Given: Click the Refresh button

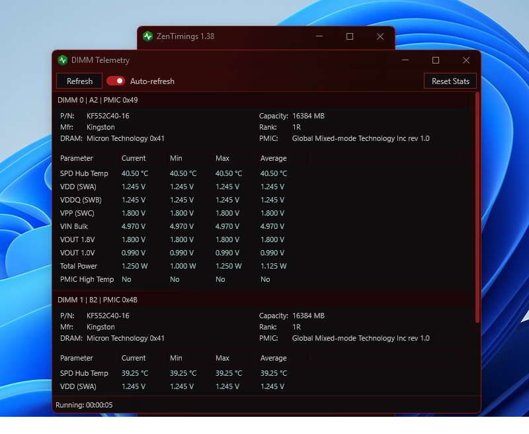Looking at the screenshot, I should tap(79, 81).
